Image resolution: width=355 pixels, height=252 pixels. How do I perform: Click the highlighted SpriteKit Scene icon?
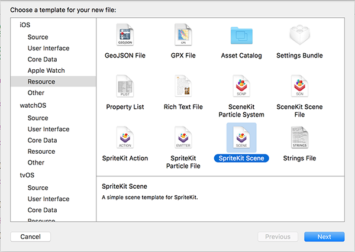(241, 137)
